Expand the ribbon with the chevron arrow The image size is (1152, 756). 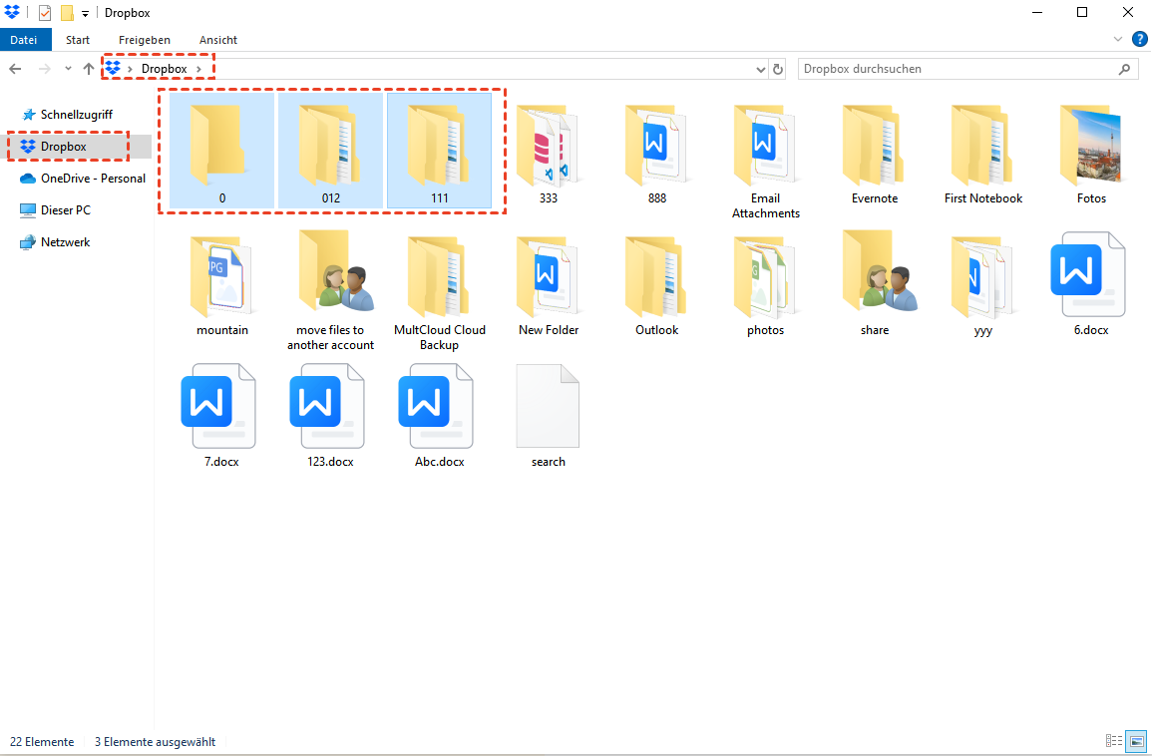click(1118, 40)
